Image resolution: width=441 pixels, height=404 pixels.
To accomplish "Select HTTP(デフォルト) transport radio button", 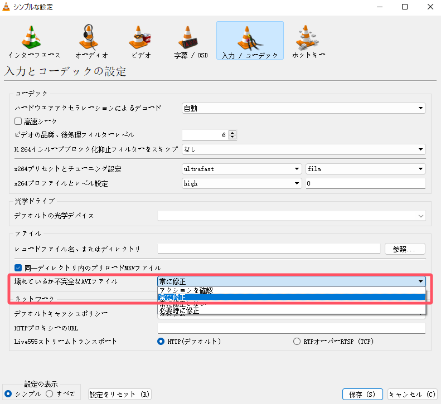I will pos(161,341).
